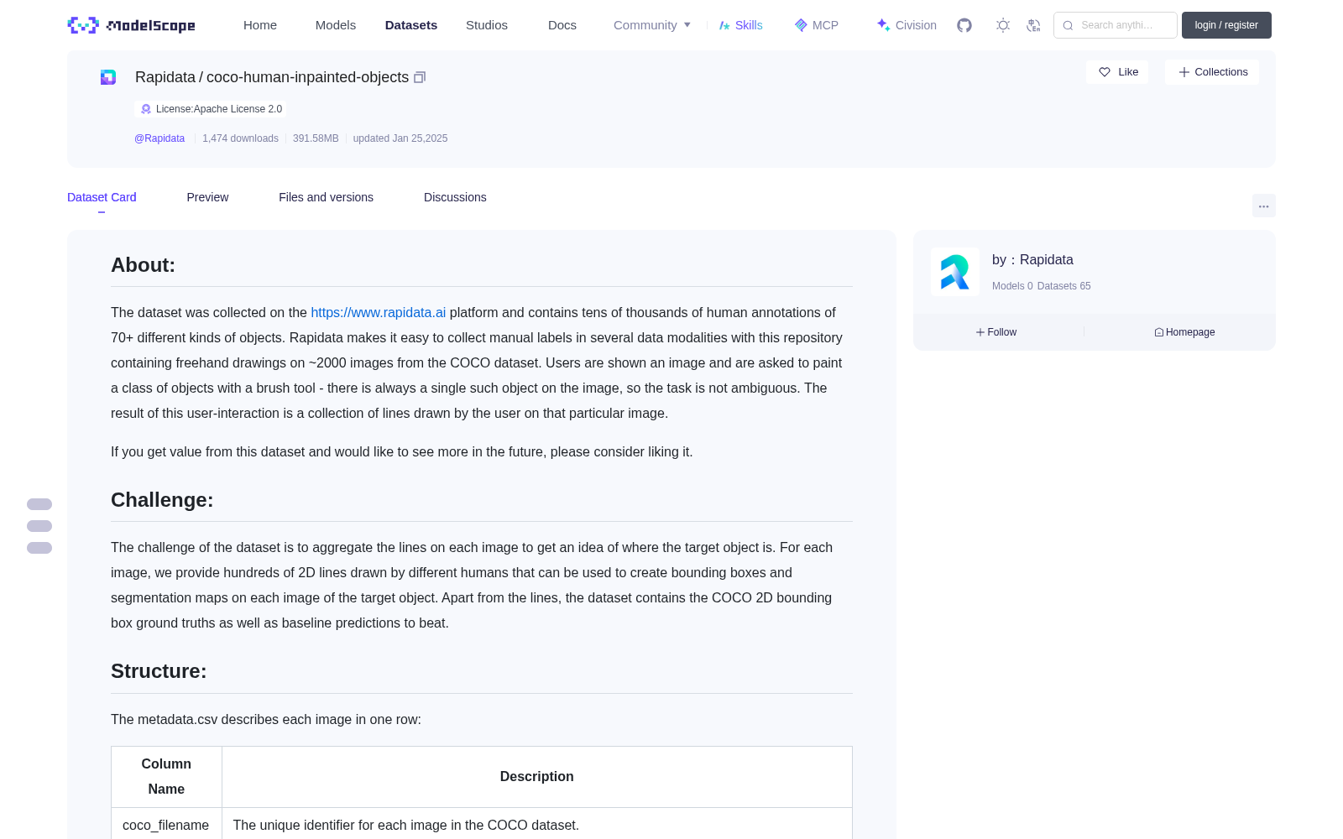Open the Skills page
Image resolution: width=1343 pixels, height=839 pixels.
pyautogui.click(x=741, y=25)
